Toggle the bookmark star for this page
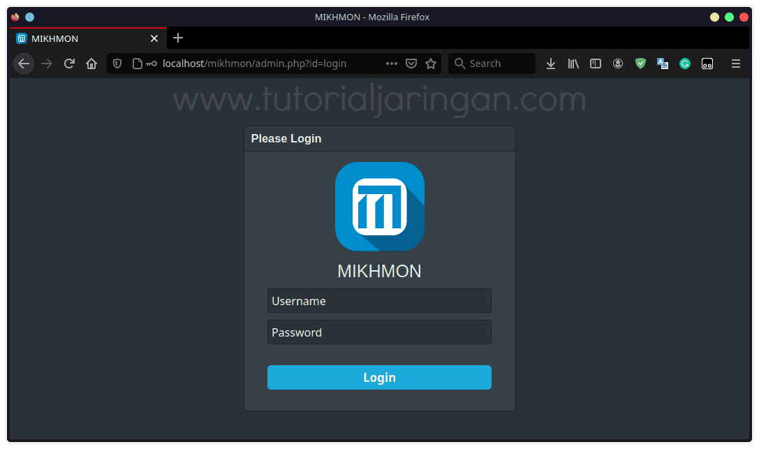759x449 pixels. point(431,63)
